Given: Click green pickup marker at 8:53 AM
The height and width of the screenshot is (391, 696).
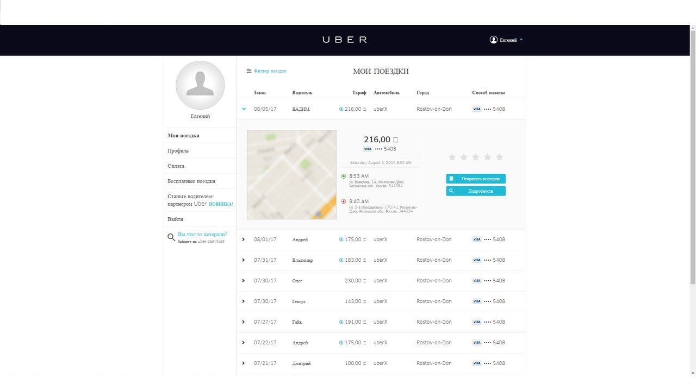Looking at the screenshot, I should [x=344, y=176].
